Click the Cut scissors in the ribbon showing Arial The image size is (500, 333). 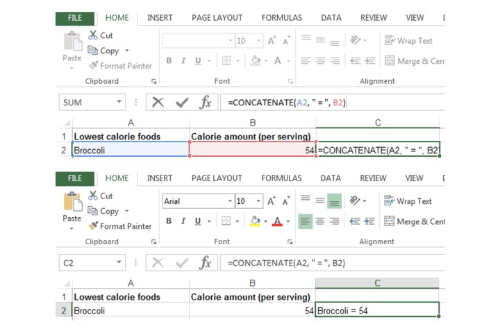pyautogui.click(x=94, y=196)
